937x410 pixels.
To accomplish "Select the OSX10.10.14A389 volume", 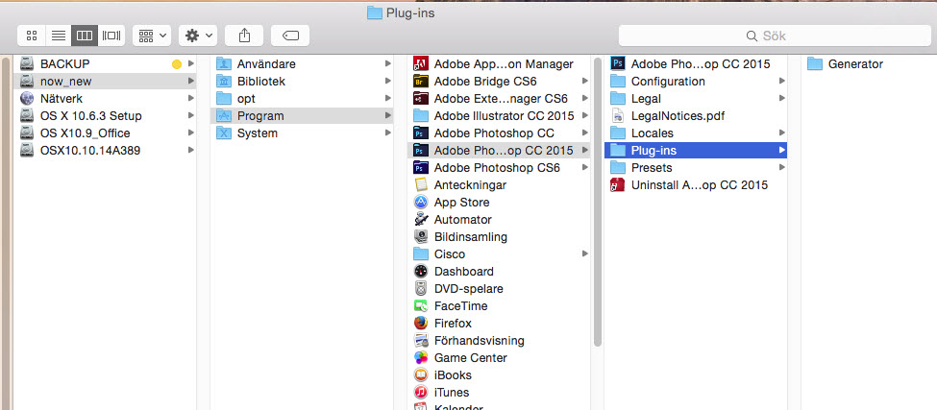I will coord(105,151).
